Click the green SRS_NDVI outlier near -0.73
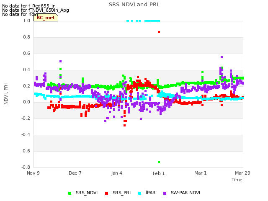 tap(159, 162)
